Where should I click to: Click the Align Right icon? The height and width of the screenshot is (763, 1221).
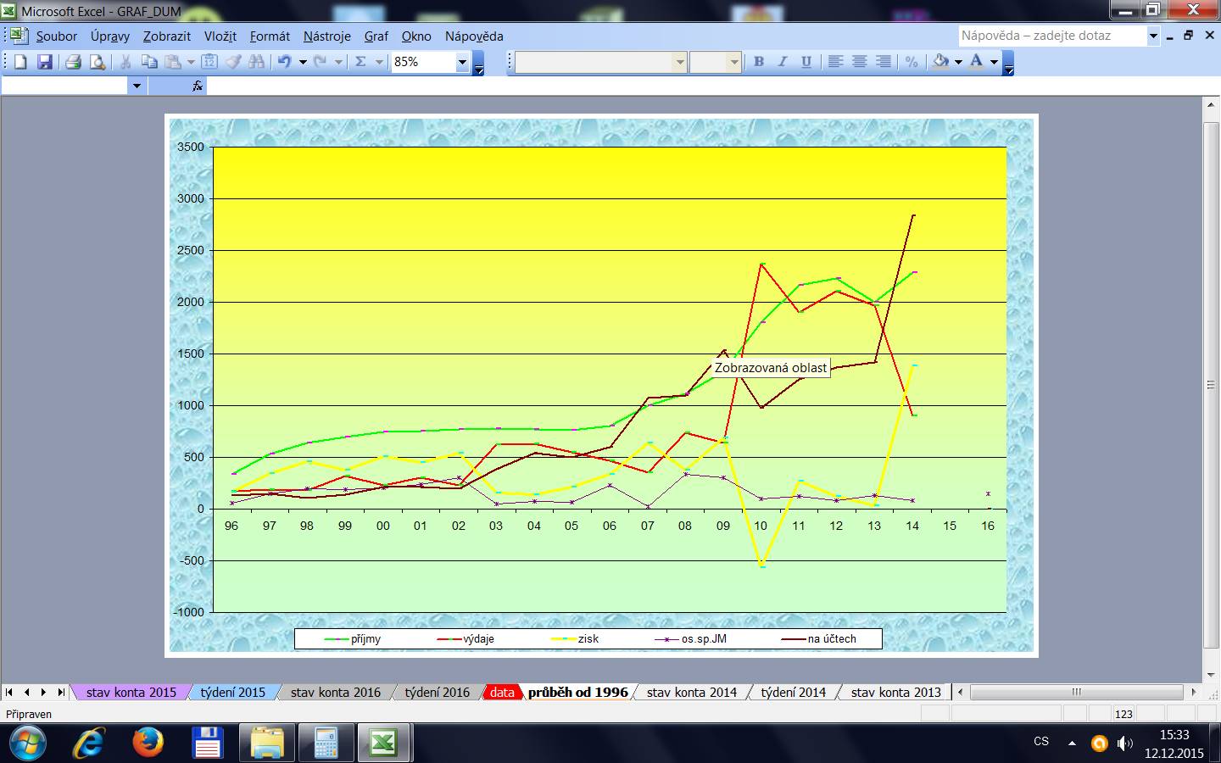(x=883, y=62)
